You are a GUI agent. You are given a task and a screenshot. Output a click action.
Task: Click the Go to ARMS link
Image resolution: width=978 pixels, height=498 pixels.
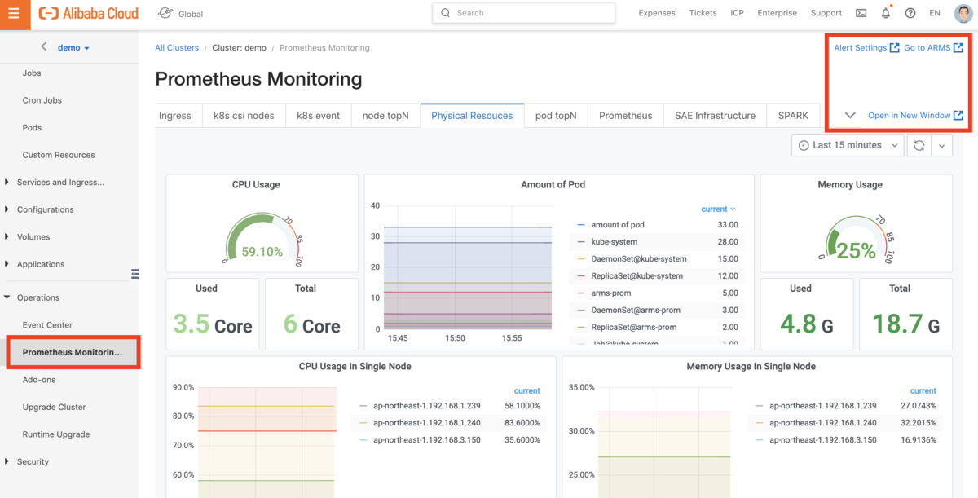tap(933, 47)
